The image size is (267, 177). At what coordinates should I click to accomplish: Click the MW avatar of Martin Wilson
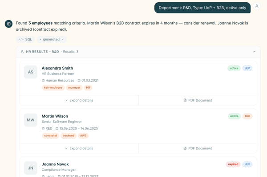pyautogui.click(x=31, y=120)
